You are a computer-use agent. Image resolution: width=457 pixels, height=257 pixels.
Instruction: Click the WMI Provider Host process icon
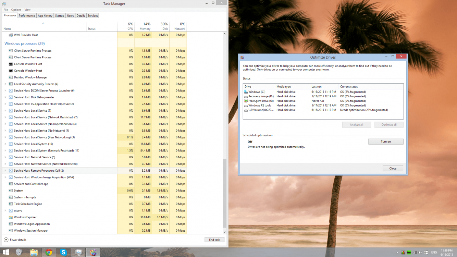click(x=11, y=35)
